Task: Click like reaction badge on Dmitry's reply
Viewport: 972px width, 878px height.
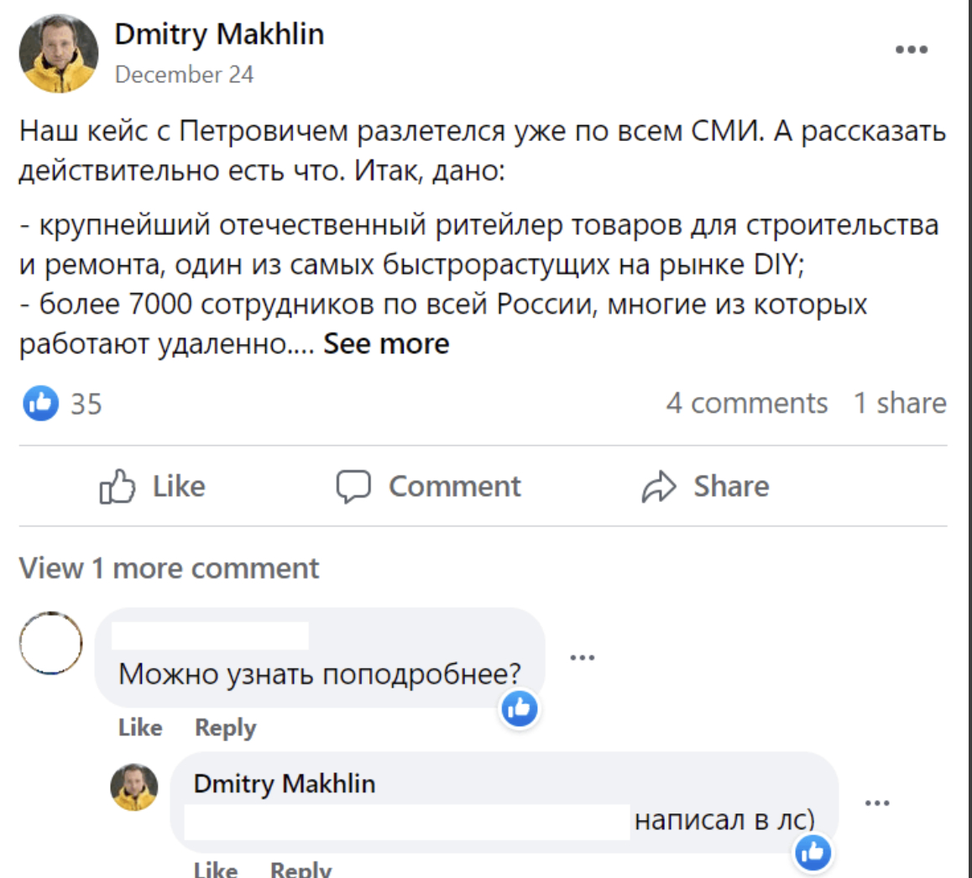Action: click(x=813, y=853)
